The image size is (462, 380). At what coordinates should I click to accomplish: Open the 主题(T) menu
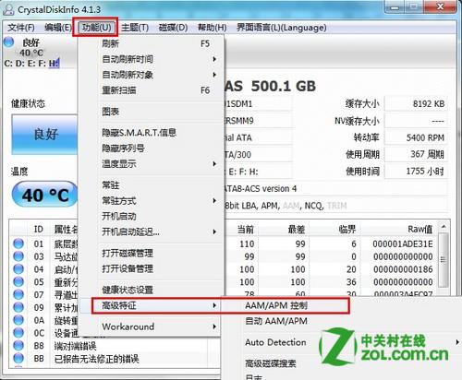(x=135, y=28)
